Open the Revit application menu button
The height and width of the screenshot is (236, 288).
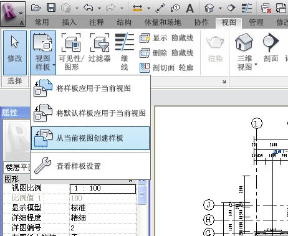click(13, 14)
